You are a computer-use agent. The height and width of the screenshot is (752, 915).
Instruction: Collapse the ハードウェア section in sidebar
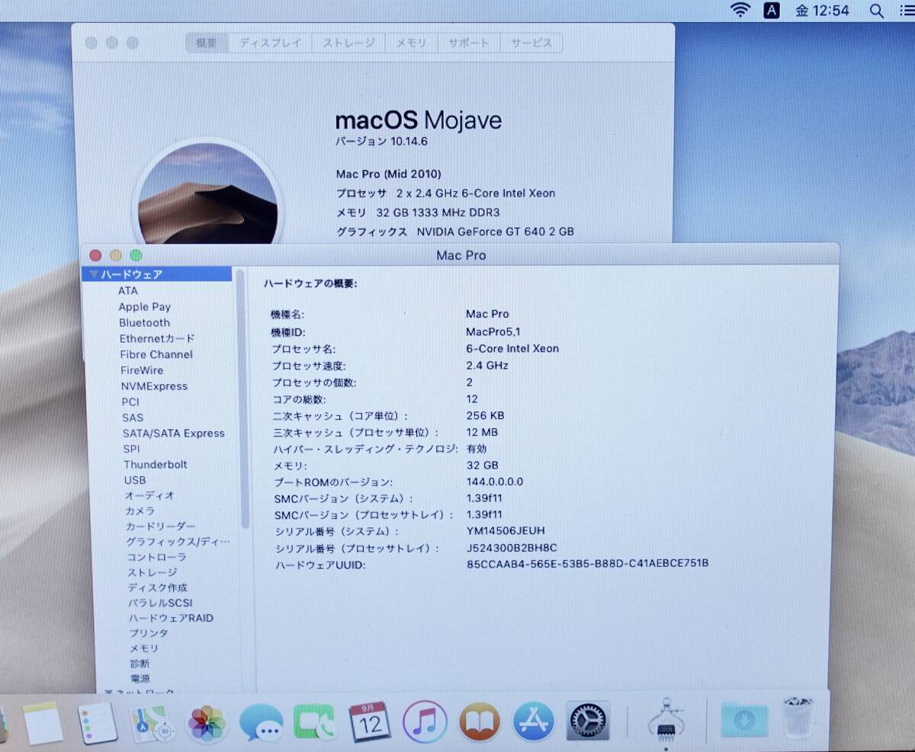93,274
